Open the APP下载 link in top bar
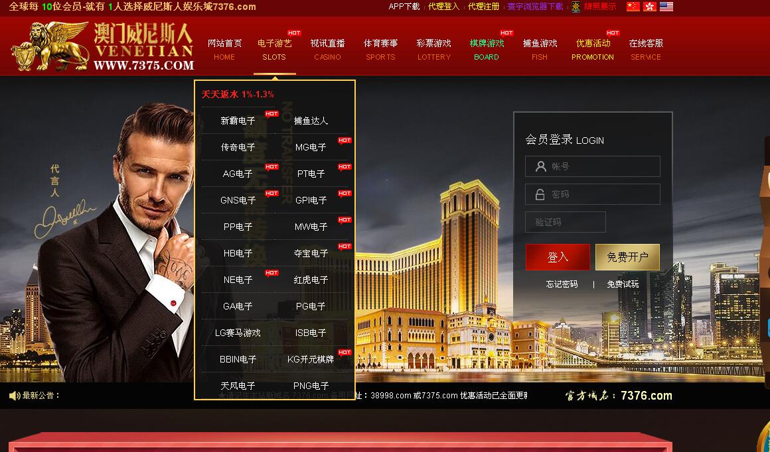This screenshot has width=770, height=452. click(404, 7)
